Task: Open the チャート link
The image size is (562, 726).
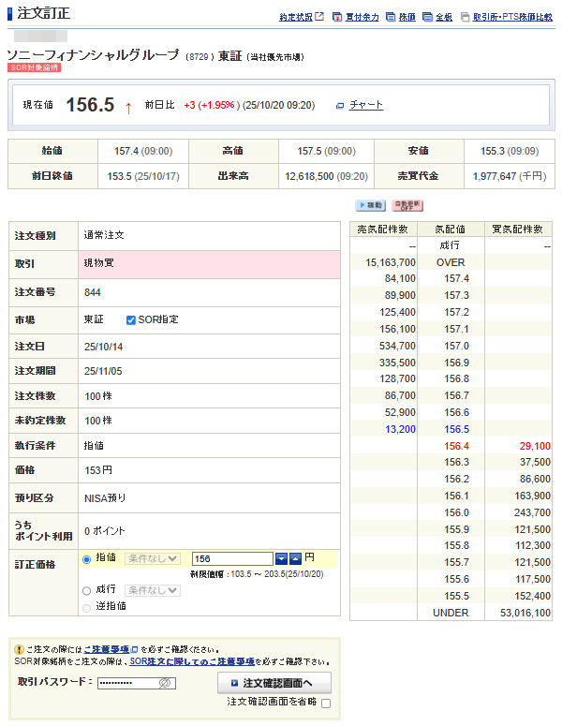Action: pyautogui.click(x=365, y=105)
